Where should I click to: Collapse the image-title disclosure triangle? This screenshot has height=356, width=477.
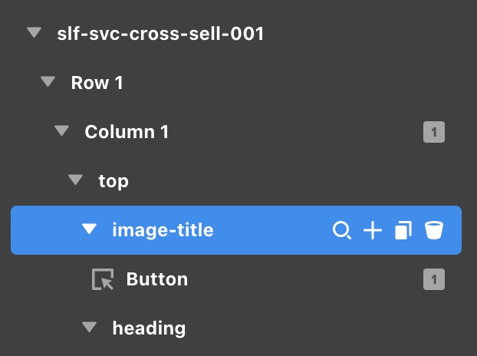[90, 229]
